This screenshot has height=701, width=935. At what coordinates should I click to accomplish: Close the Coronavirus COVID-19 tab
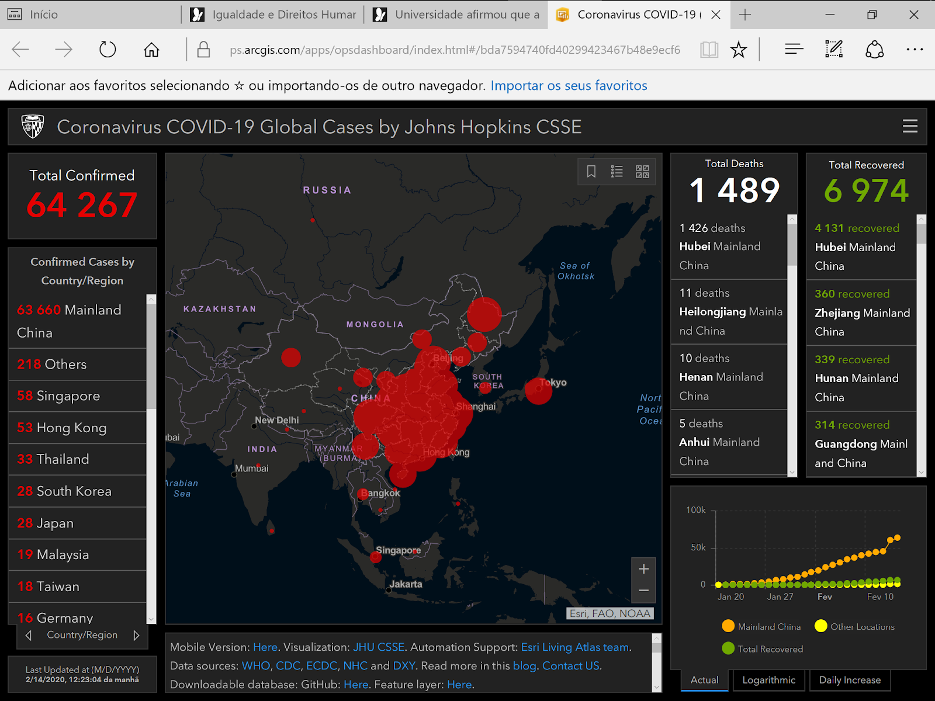715,15
